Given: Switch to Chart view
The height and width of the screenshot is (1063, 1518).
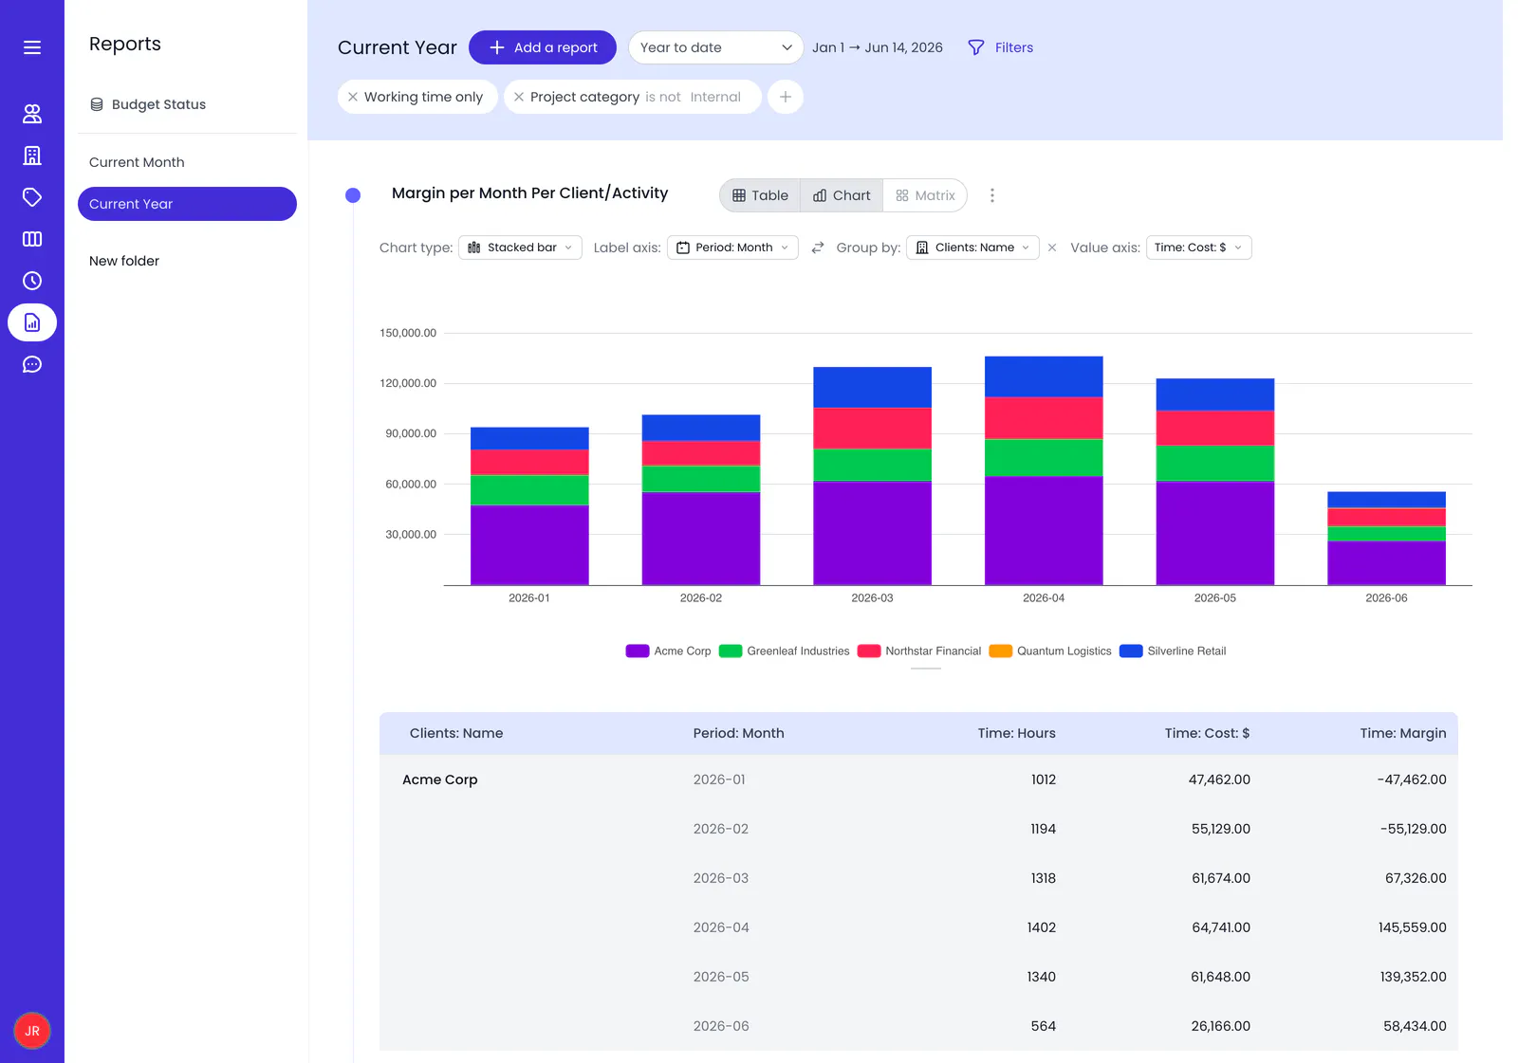Looking at the screenshot, I should coord(842,195).
